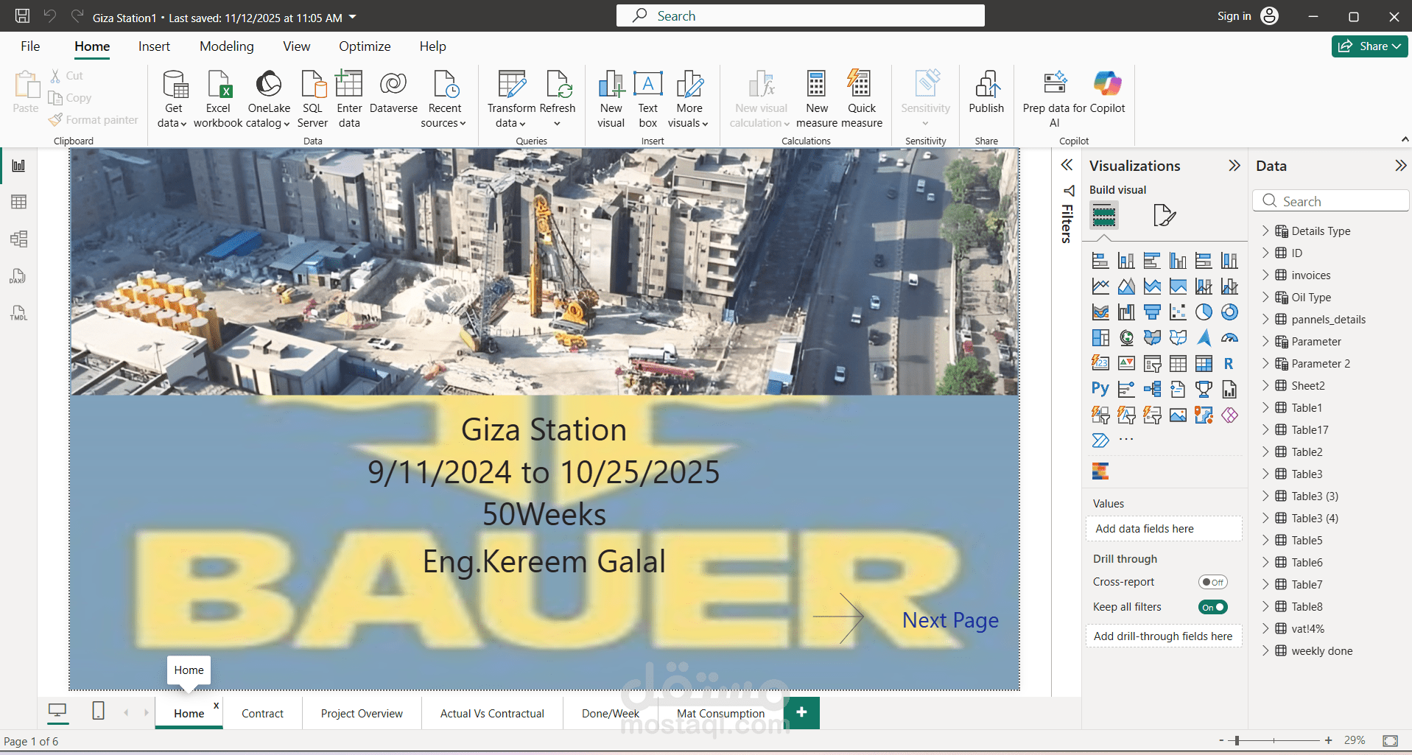Create a New measure

tap(816, 99)
